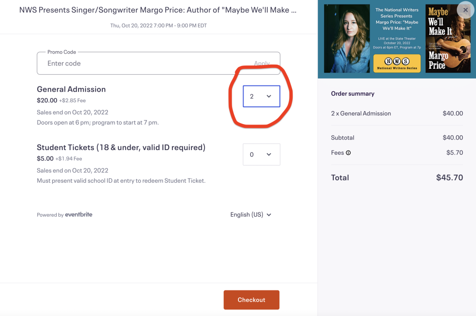
Task: Select the Margo Price event banner image
Action: [x=397, y=39]
